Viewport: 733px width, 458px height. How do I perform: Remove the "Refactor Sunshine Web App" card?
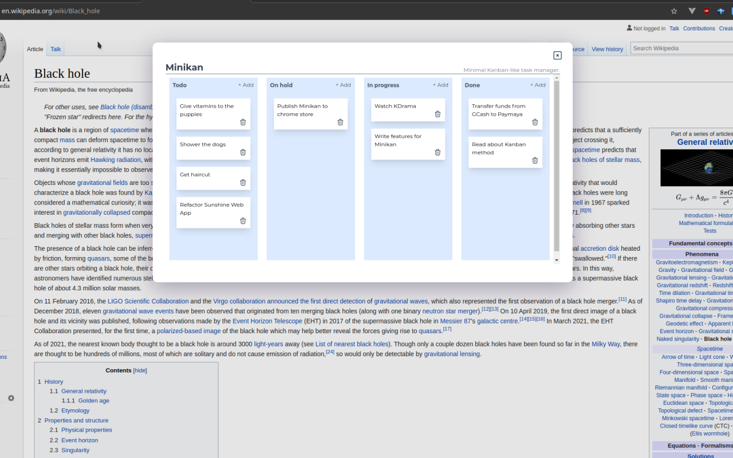(243, 221)
